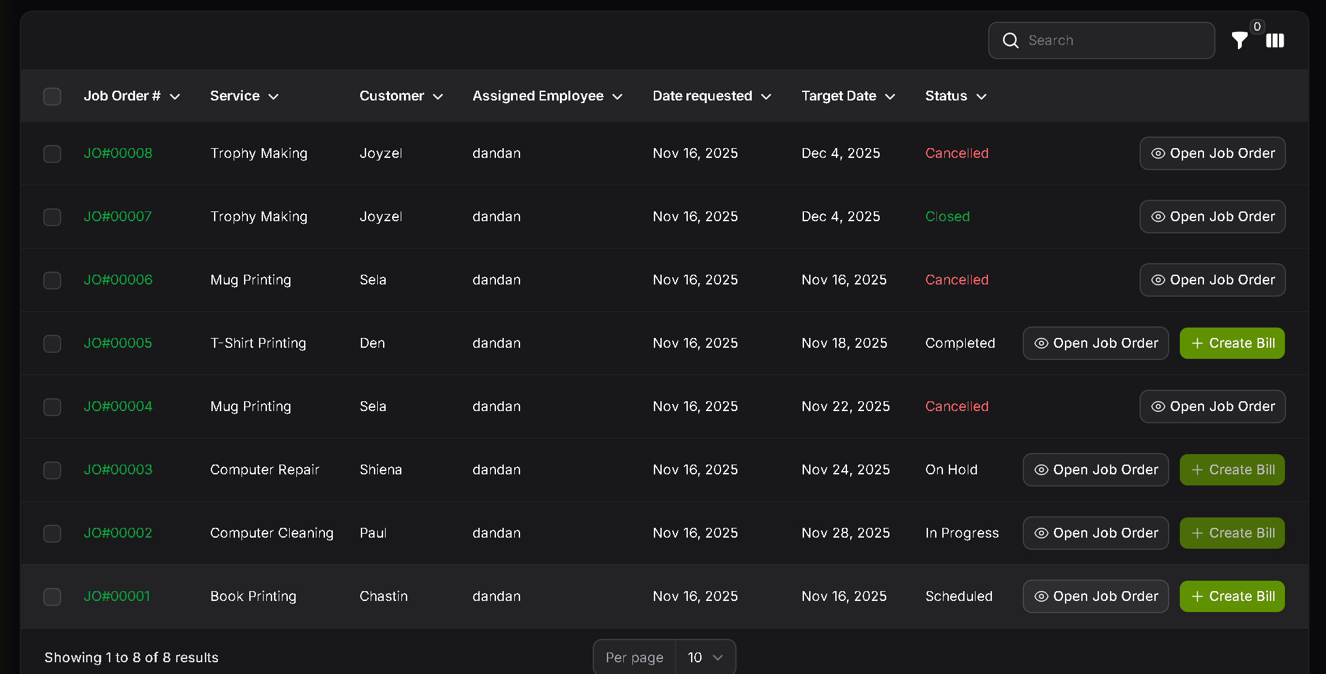Click Create Bill for the On Hold job
Screen dimensions: 1326x674
click(1231, 470)
